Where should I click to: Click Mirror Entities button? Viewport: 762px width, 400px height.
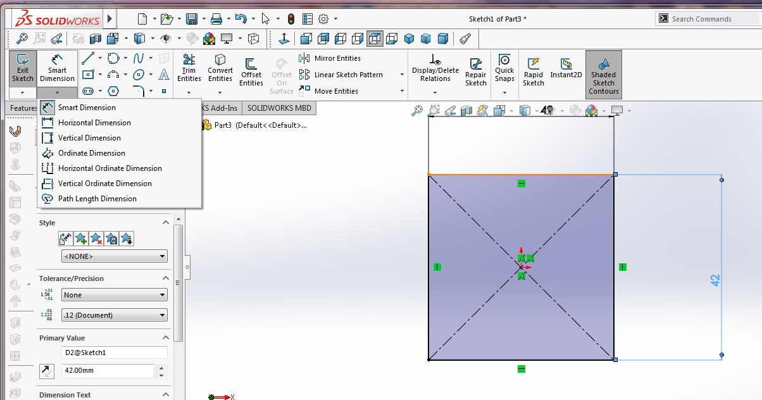(330, 58)
